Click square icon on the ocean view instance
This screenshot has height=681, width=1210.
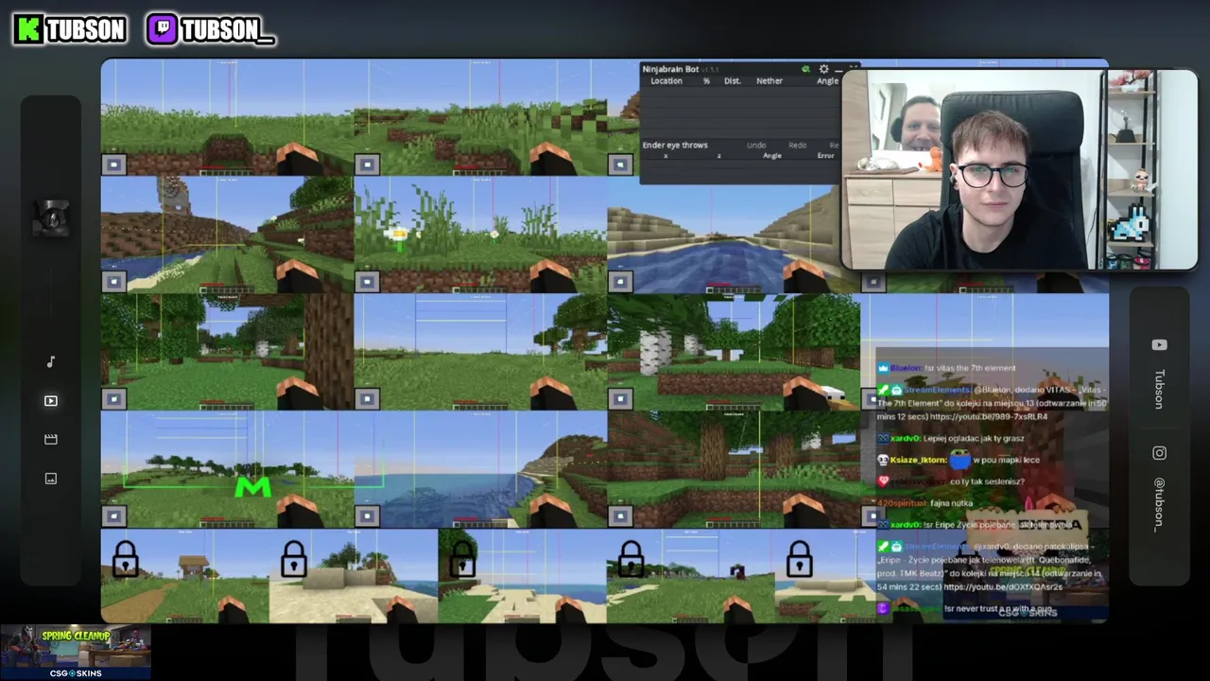[367, 515]
